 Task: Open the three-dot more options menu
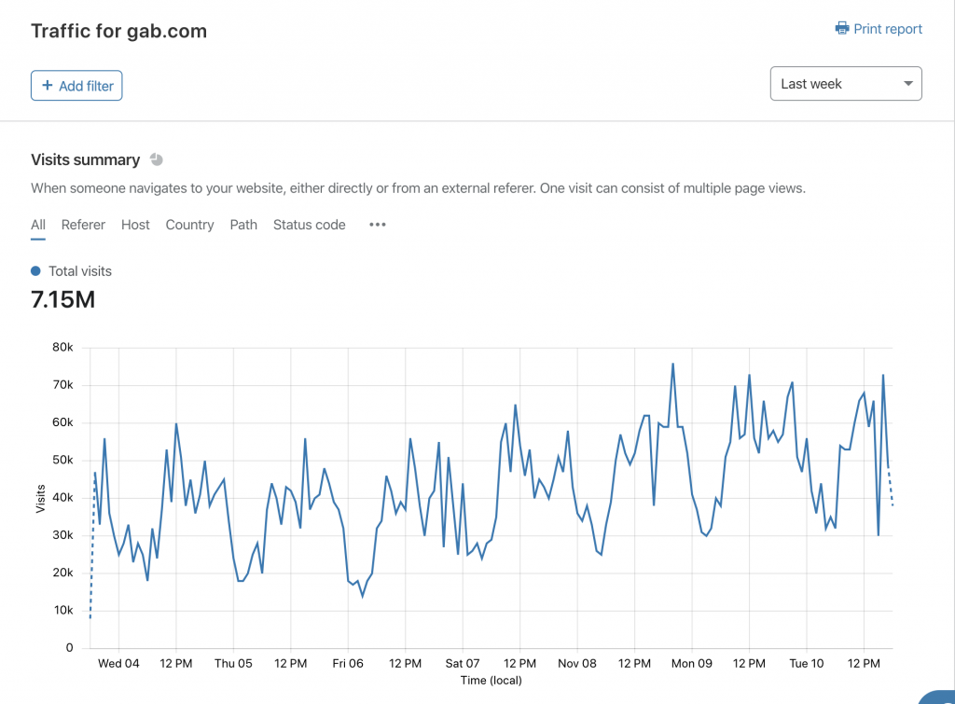378,225
